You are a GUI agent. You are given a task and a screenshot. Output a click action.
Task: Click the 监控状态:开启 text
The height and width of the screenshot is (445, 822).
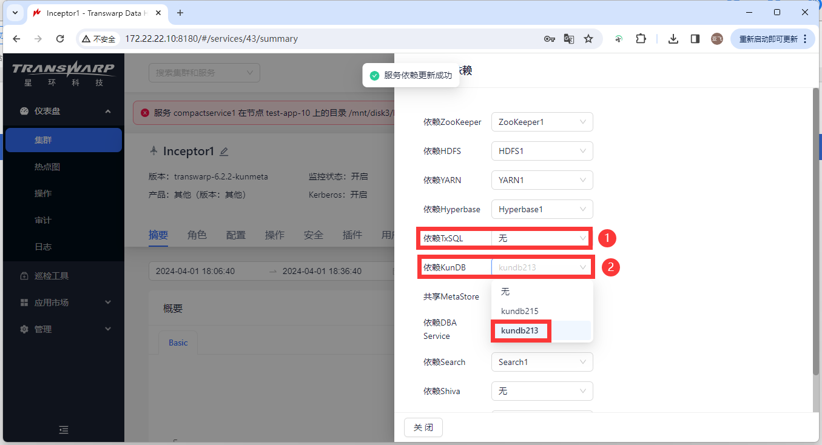pos(338,176)
